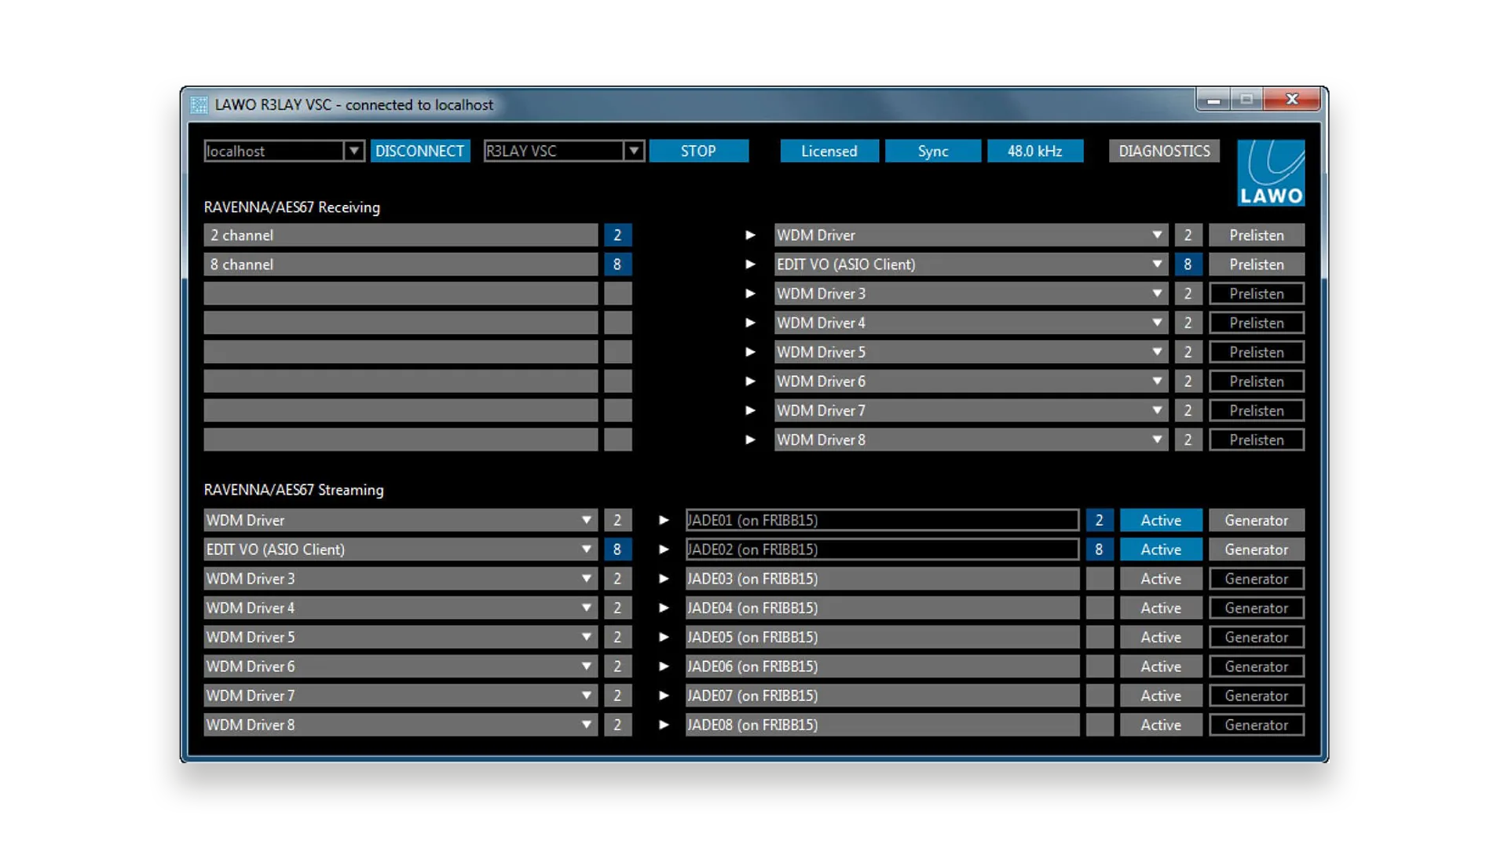Viewport: 1508px width, 848px height.
Task: Click channel count 2 after JADE01
Action: tap(1100, 520)
